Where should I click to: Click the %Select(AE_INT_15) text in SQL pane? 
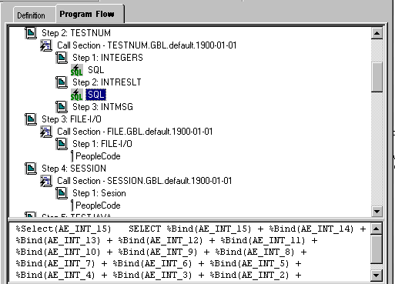pos(63,229)
